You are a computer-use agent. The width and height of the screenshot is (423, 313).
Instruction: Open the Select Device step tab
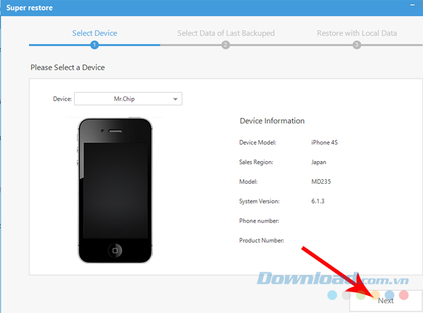[95, 33]
